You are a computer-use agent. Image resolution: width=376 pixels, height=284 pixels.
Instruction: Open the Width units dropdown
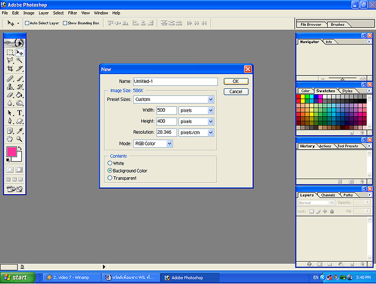[211, 110]
